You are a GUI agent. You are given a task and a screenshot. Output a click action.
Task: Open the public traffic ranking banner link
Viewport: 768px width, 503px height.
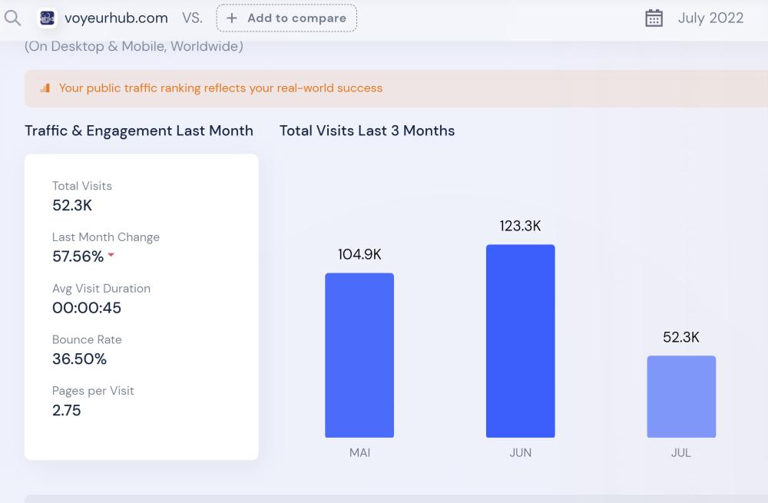(x=220, y=88)
